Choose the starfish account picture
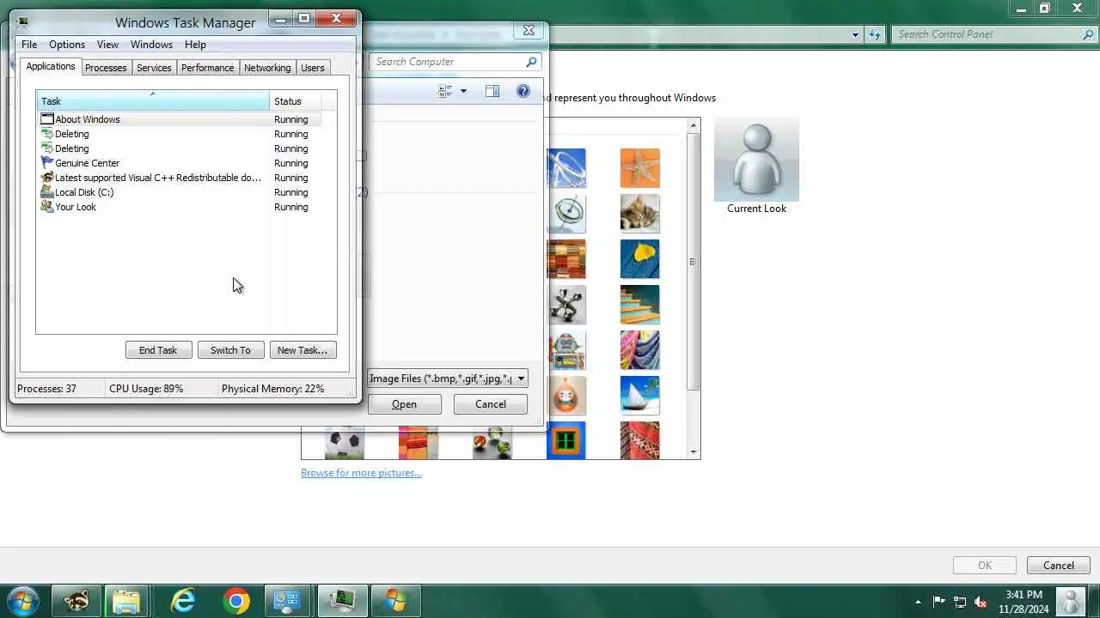The width and height of the screenshot is (1100, 618). [640, 168]
